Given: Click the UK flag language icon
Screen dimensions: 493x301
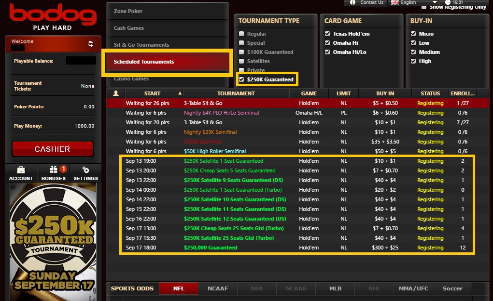Looking at the screenshot, I should click(x=395, y=2).
